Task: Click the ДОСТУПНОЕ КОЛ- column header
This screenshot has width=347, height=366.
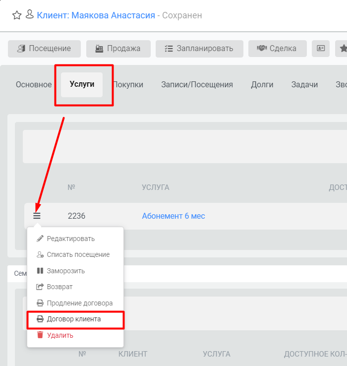Action: pyautogui.click(x=315, y=354)
